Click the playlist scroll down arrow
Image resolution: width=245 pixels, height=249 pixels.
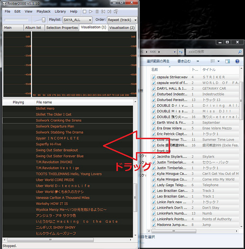coord(135,235)
